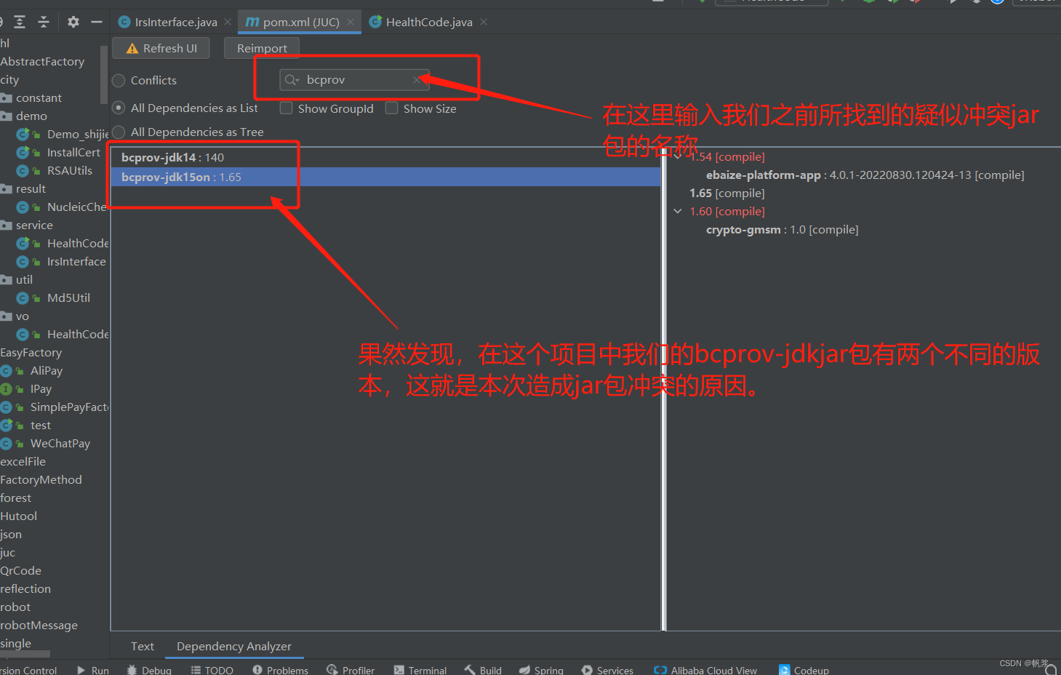Click the Reimport button
The width and height of the screenshot is (1061, 675).
pos(262,48)
